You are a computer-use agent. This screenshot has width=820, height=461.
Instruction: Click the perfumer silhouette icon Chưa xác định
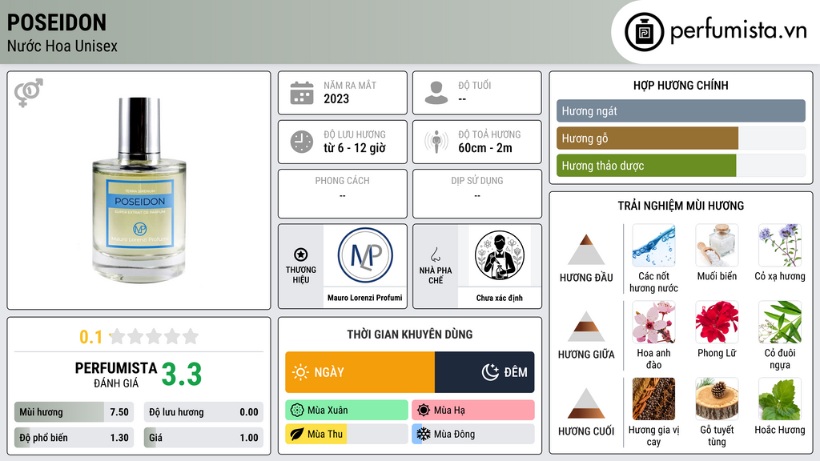500,255
